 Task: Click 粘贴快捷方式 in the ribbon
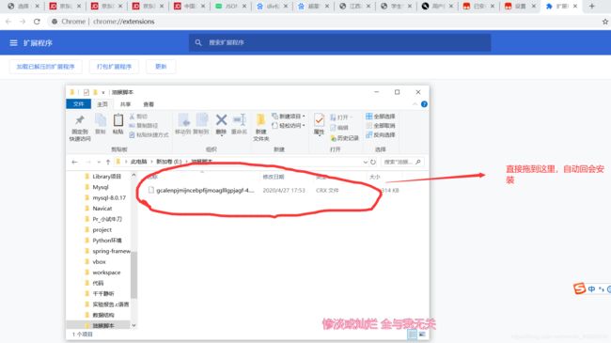[149, 135]
